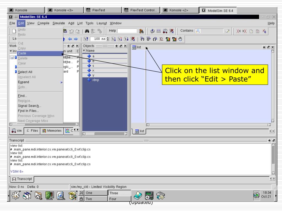Click the Step Out braces icon
Image resolution: width=282 pixels, height=211 pixels.
click(155, 39)
